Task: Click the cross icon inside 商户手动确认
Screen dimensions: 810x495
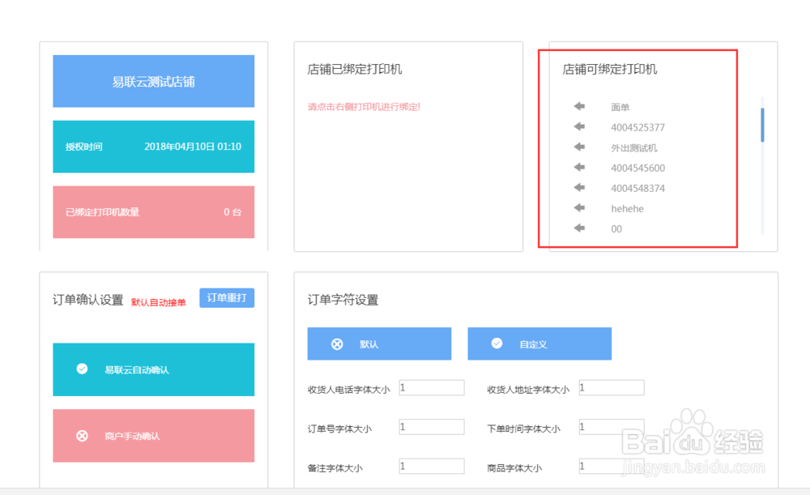Action: (81, 435)
